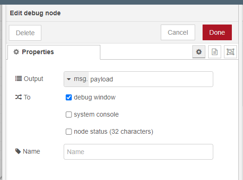
Task: Expand the msg. property type selector
Action: pyautogui.click(x=76, y=79)
